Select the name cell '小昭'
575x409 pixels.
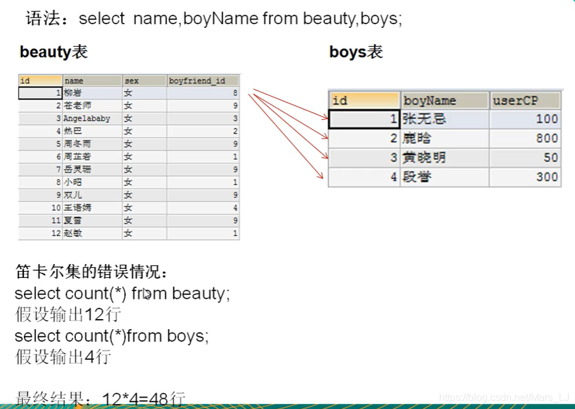[92, 182]
